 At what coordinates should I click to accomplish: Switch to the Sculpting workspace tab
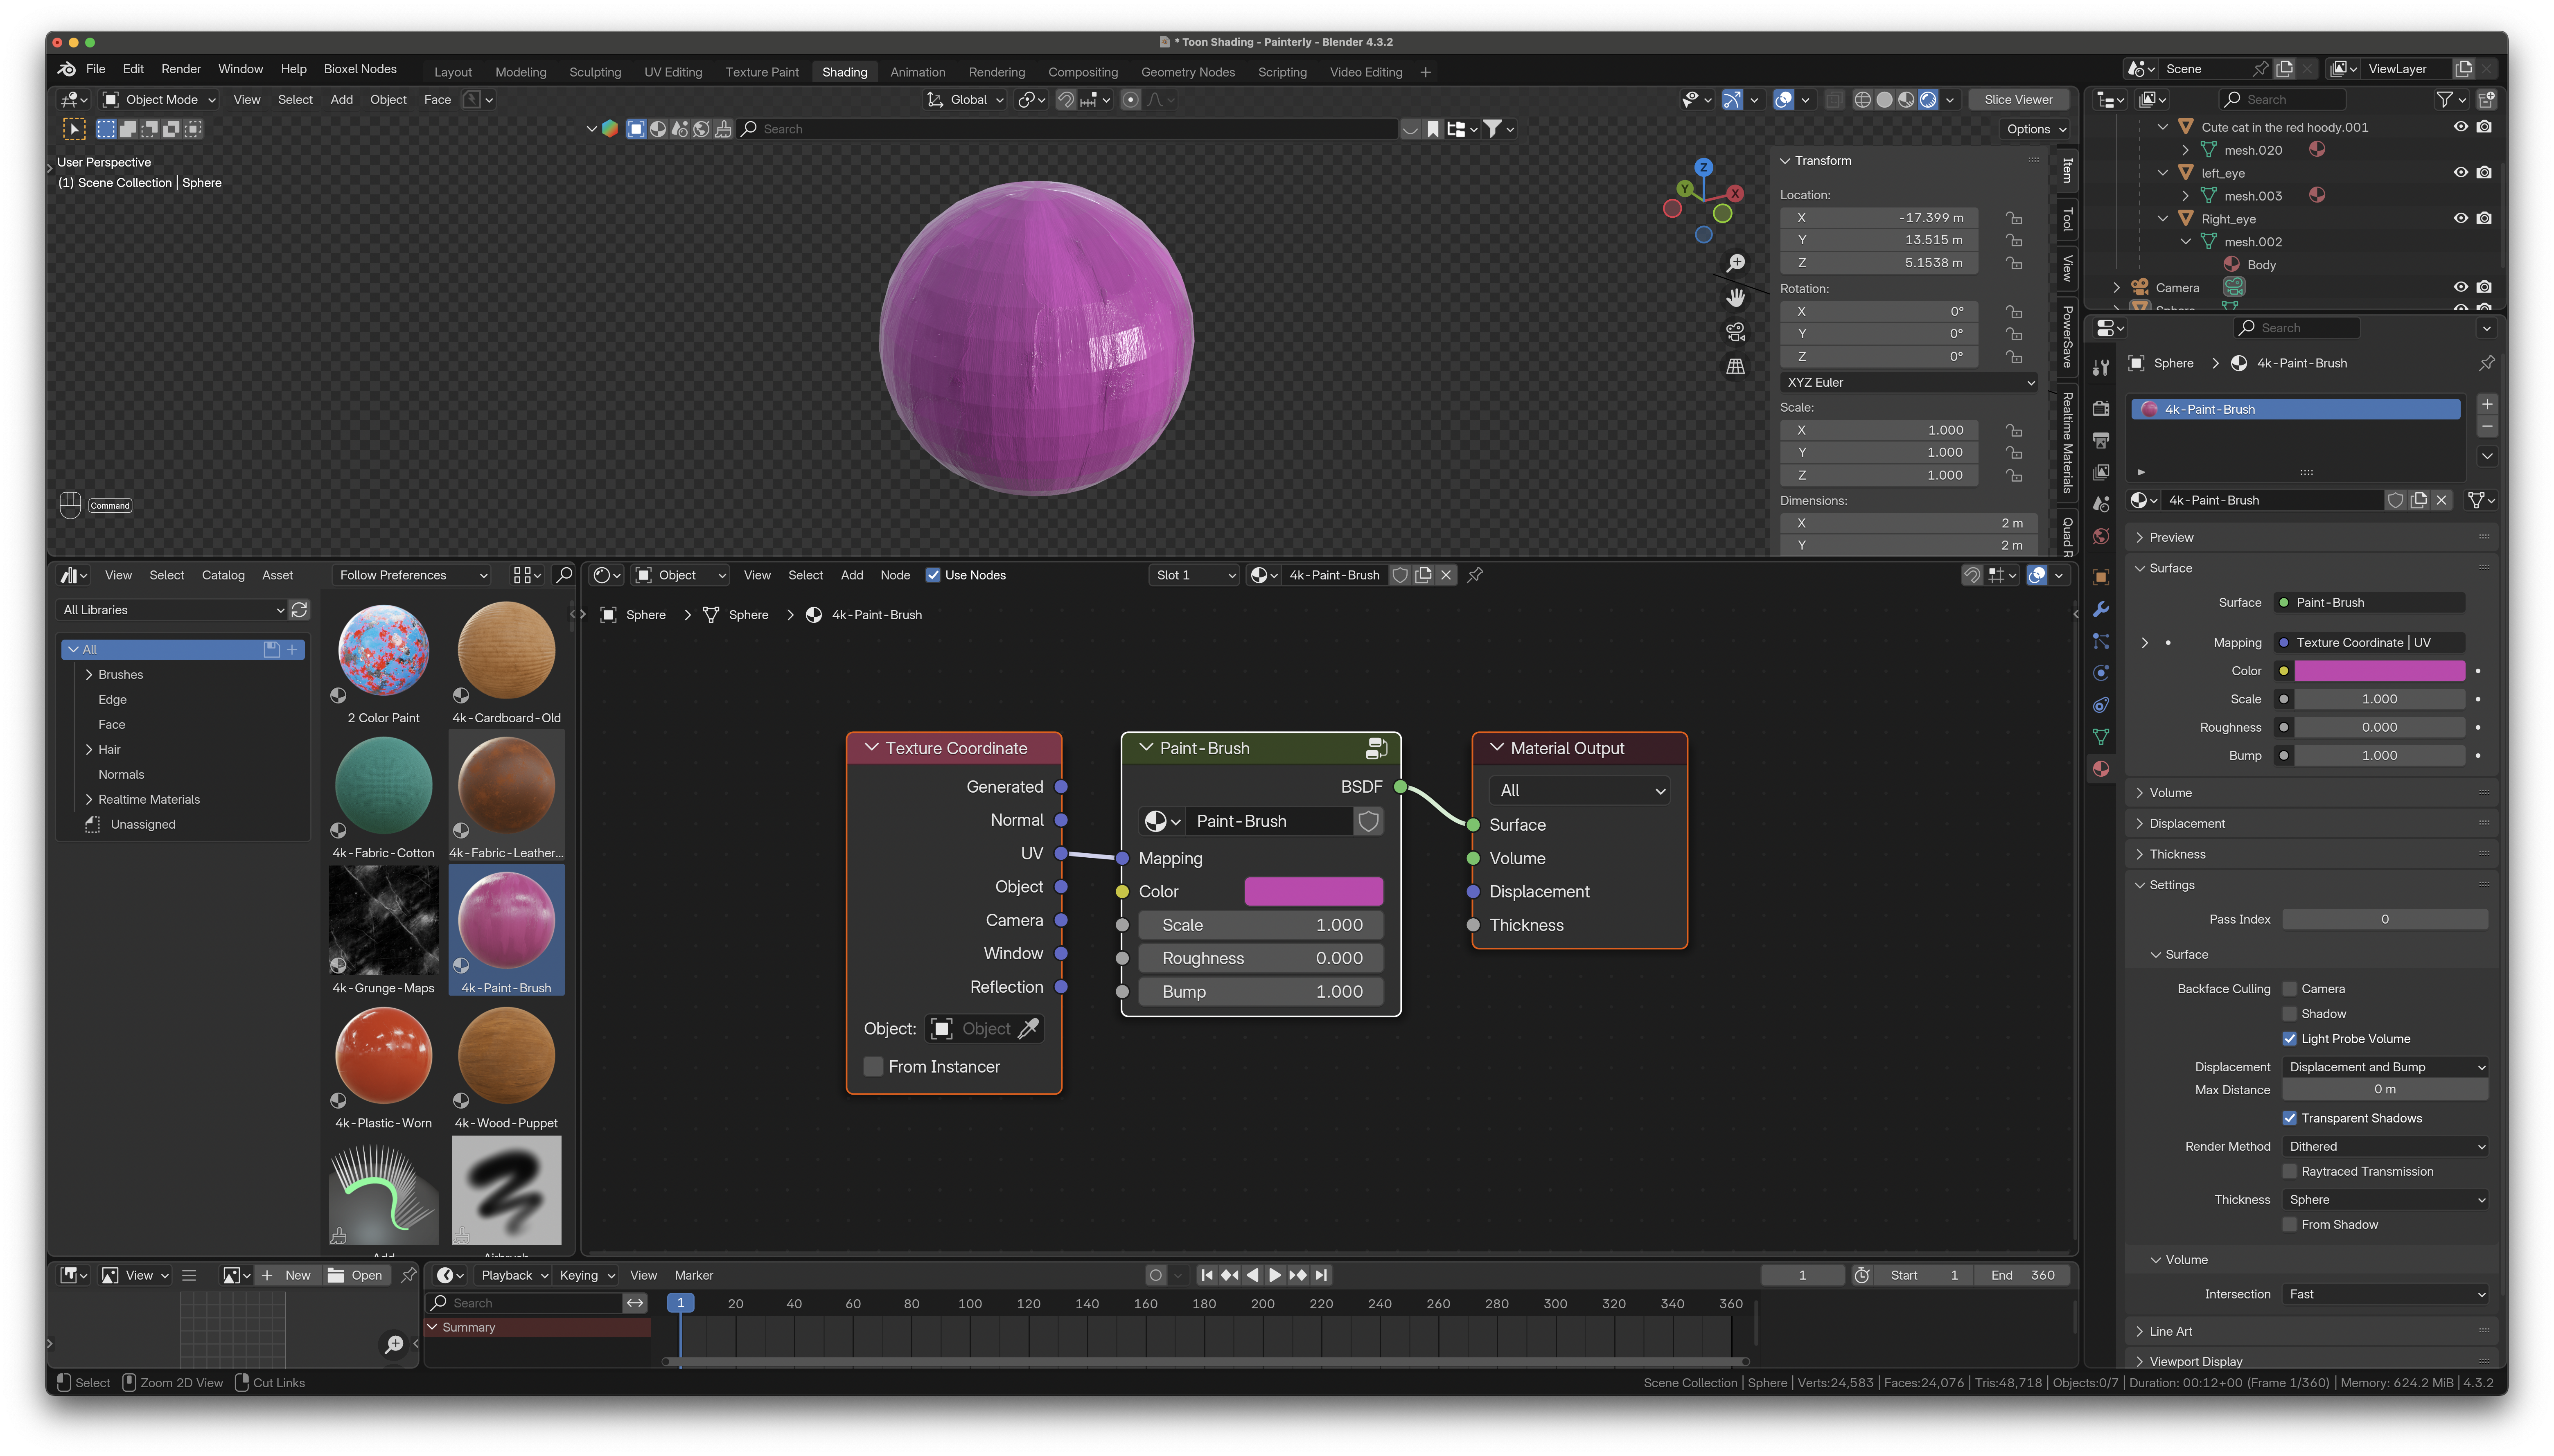(595, 72)
